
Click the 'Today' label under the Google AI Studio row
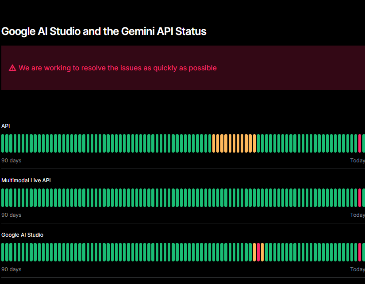(357, 269)
